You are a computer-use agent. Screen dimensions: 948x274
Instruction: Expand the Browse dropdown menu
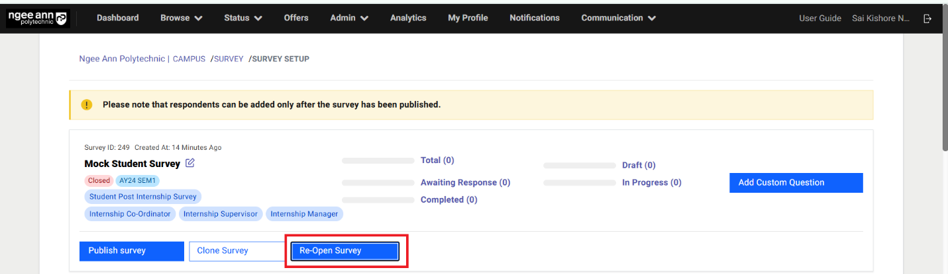(x=181, y=18)
